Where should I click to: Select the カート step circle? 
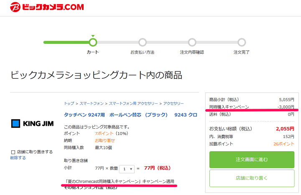[x=93, y=42]
